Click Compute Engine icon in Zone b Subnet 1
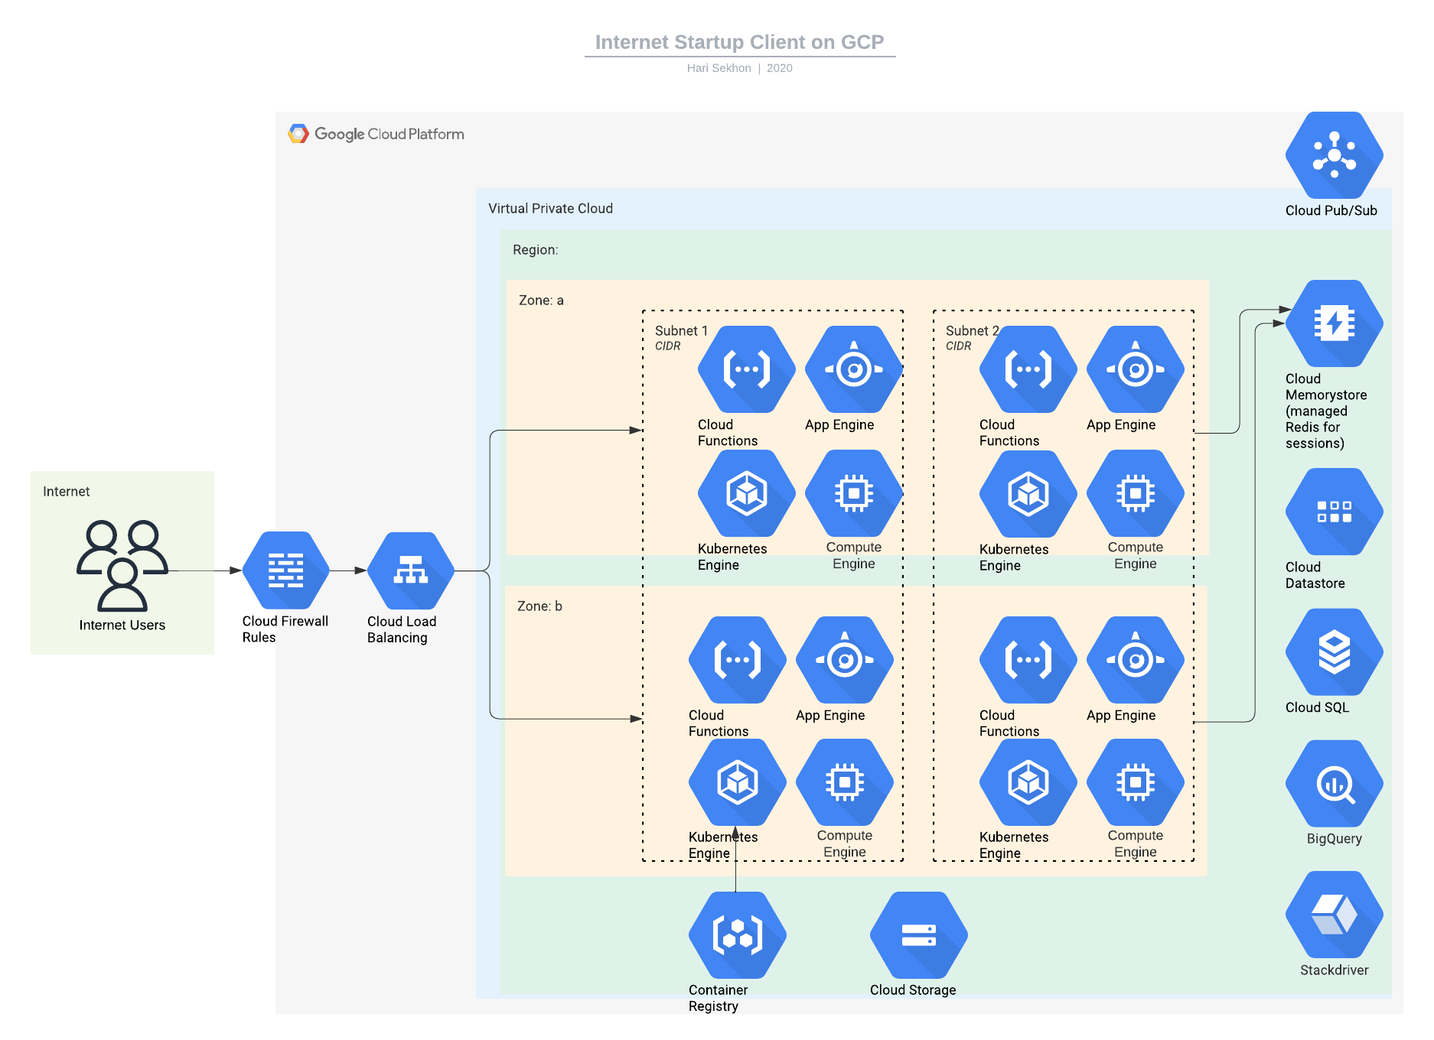This screenshot has height=1040, width=1434. (x=845, y=782)
